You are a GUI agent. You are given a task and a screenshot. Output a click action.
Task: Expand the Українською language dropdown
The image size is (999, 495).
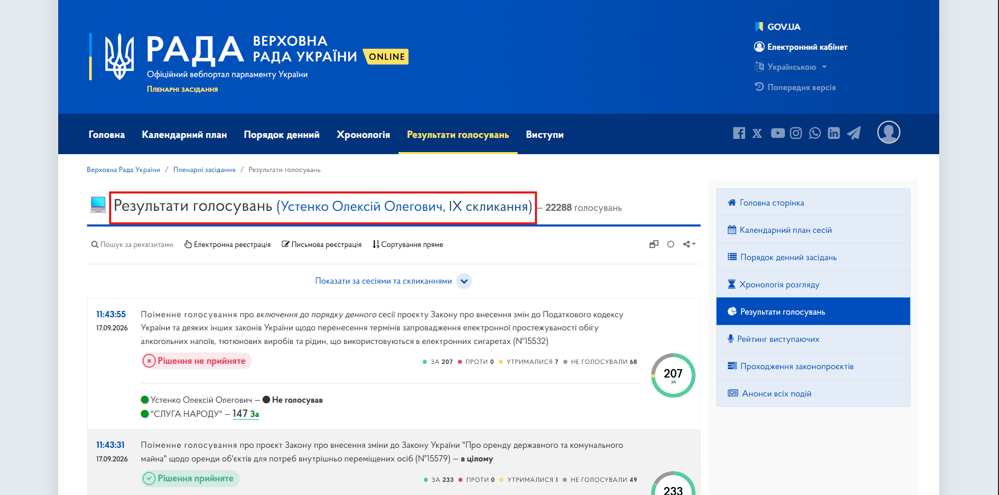coord(791,67)
